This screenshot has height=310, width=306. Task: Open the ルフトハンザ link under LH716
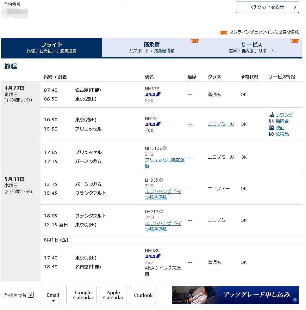tap(163, 226)
